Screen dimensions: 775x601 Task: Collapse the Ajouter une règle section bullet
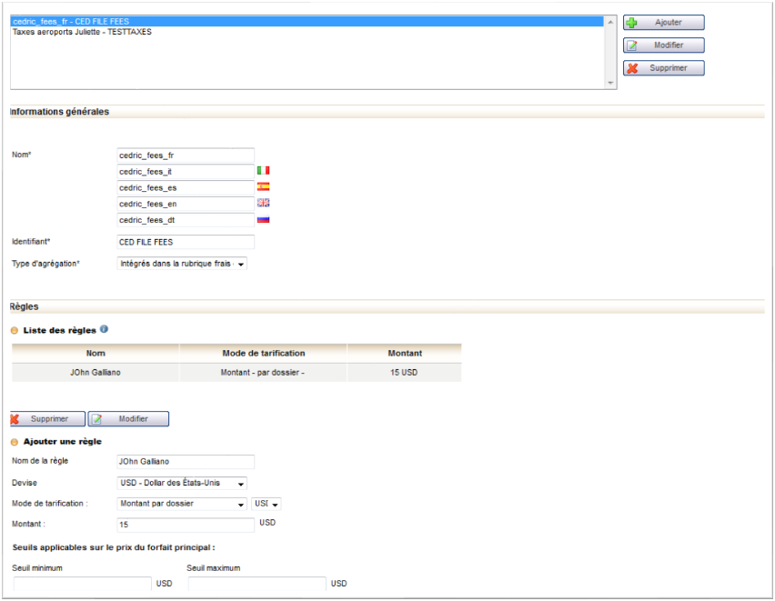pyautogui.click(x=15, y=442)
